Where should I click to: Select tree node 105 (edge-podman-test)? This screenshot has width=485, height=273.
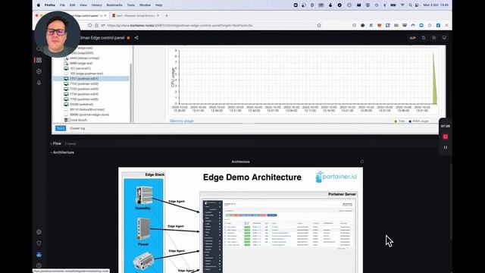(x=86, y=74)
